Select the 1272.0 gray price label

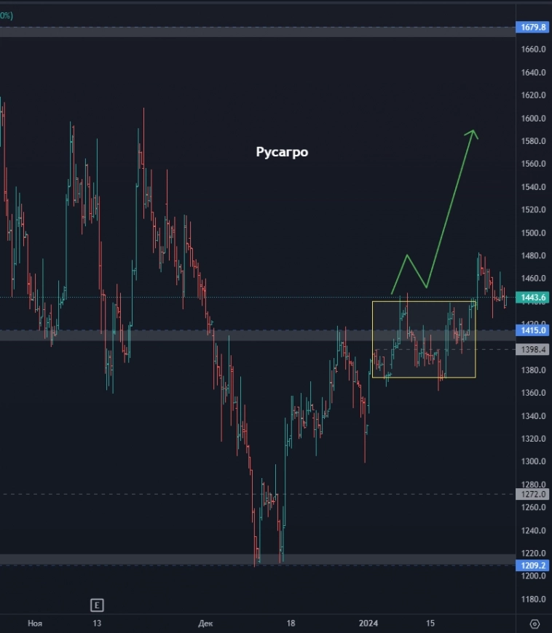coord(532,494)
